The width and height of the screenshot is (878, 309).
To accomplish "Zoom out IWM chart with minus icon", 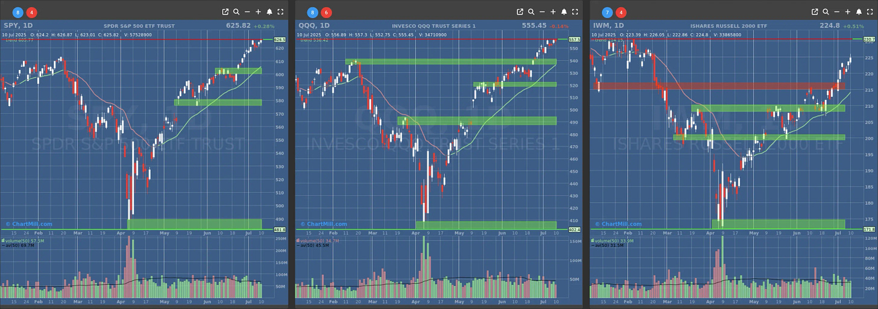I will coord(837,12).
